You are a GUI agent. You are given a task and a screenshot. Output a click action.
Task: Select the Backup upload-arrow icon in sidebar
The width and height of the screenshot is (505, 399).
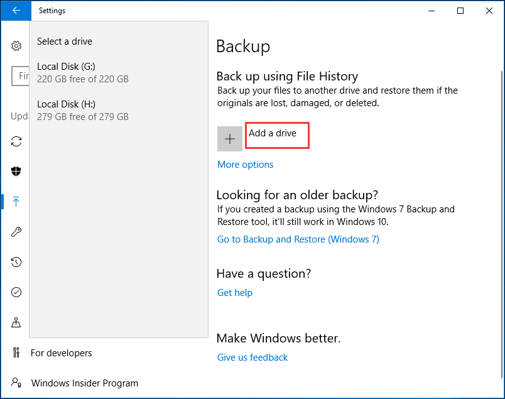tap(16, 202)
